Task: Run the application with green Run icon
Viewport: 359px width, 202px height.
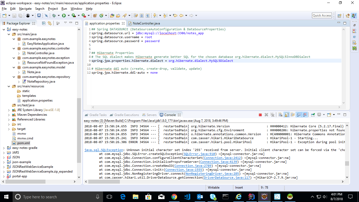Action: tap(64, 16)
